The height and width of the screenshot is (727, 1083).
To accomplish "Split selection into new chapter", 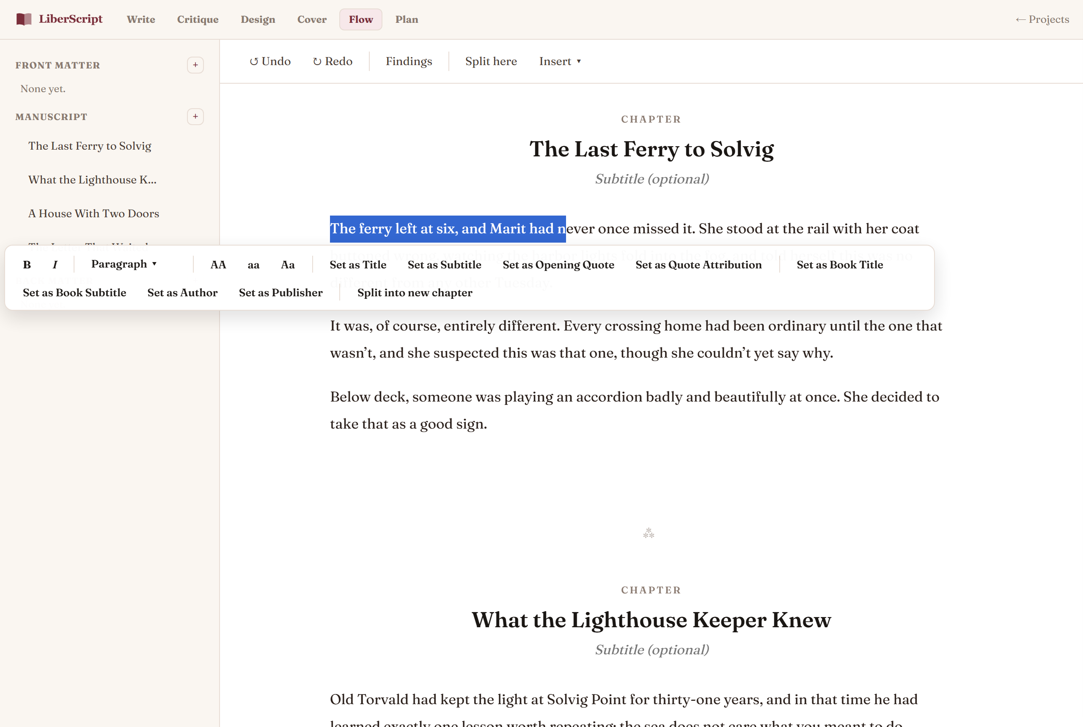I will [x=415, y=292].
